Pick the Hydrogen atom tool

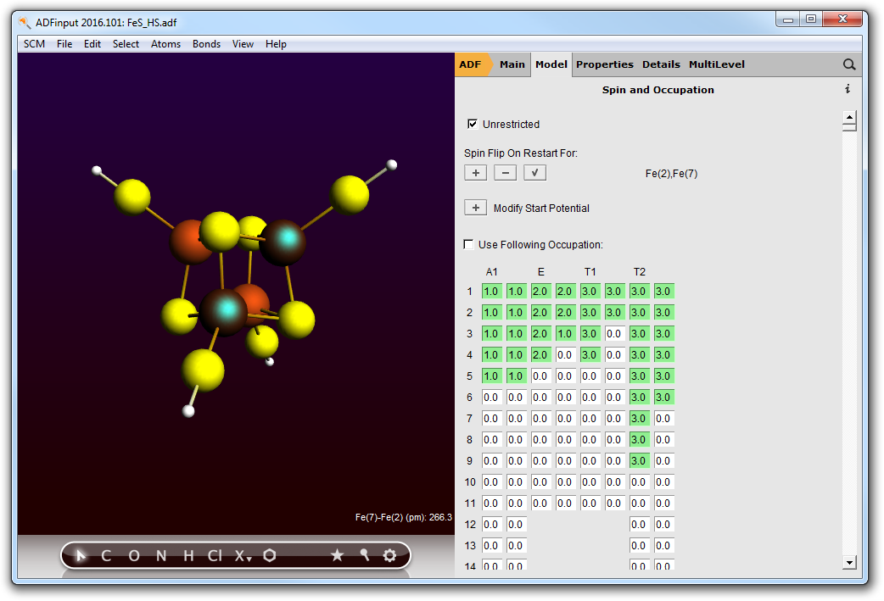pyautogui.click(x=188, y=556)
